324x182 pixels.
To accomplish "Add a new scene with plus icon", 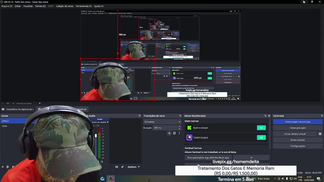I will (x=3, y=167).
